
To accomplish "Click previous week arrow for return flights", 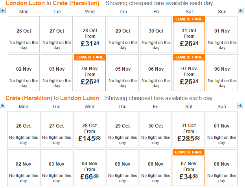I will 2,106.
